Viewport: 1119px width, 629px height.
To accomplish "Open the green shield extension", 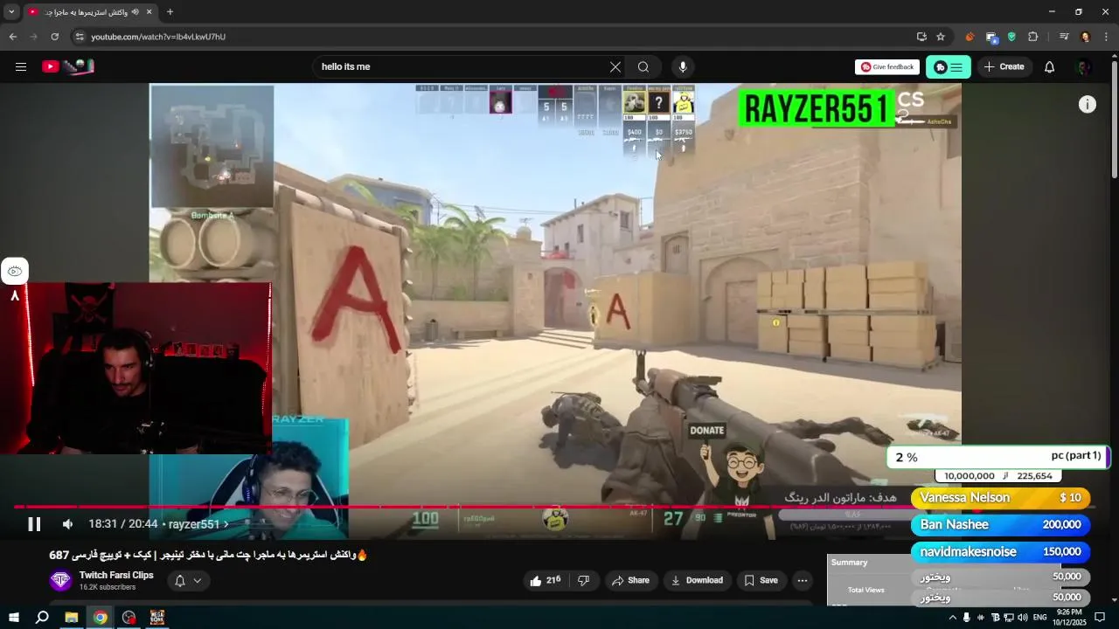I will 1012,37.
